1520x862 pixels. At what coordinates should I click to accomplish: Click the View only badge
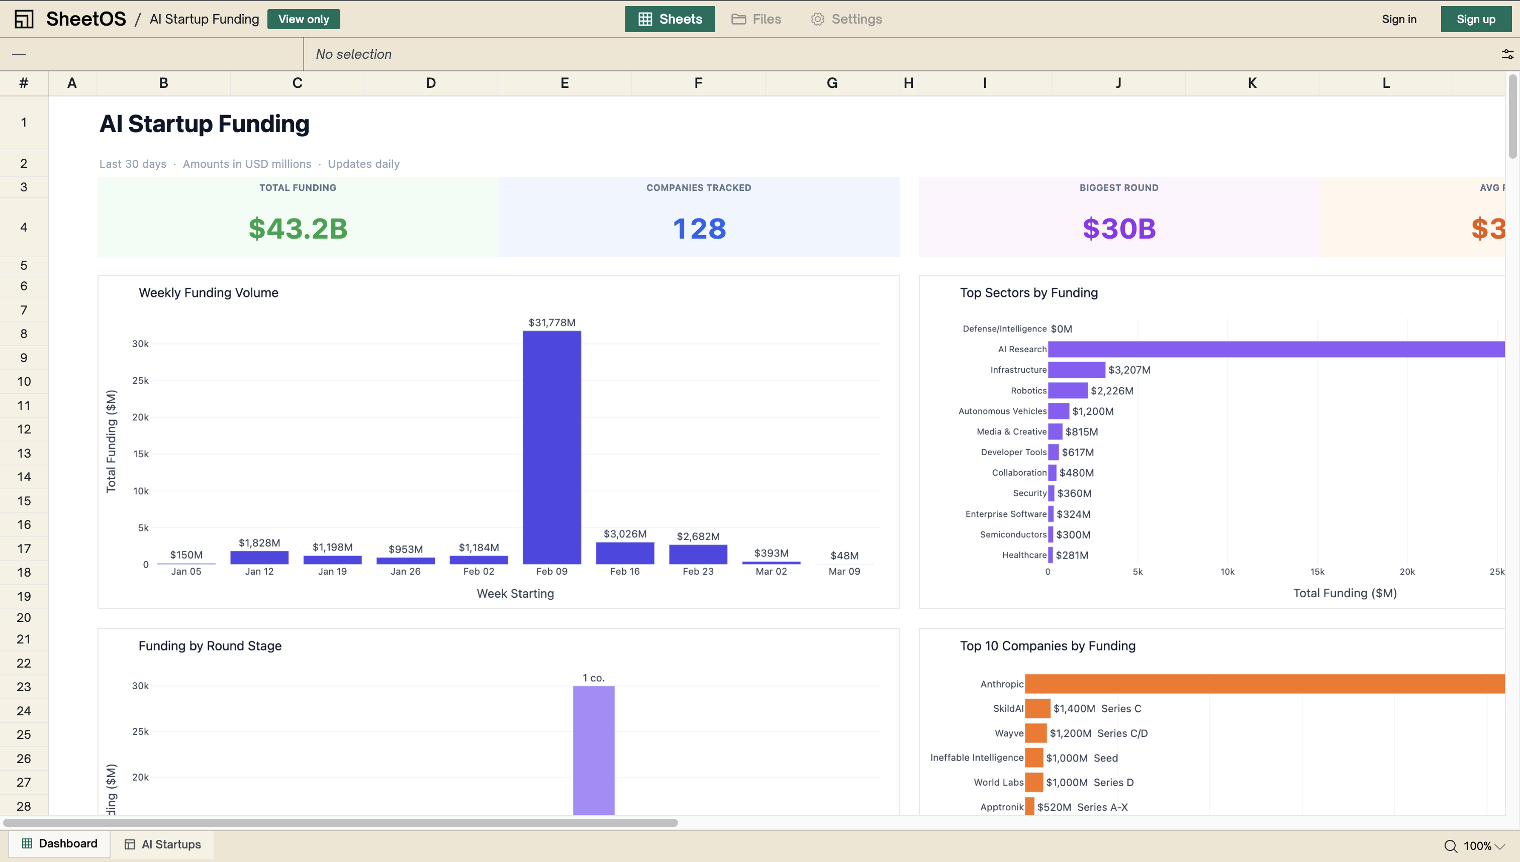coord(303,19)
